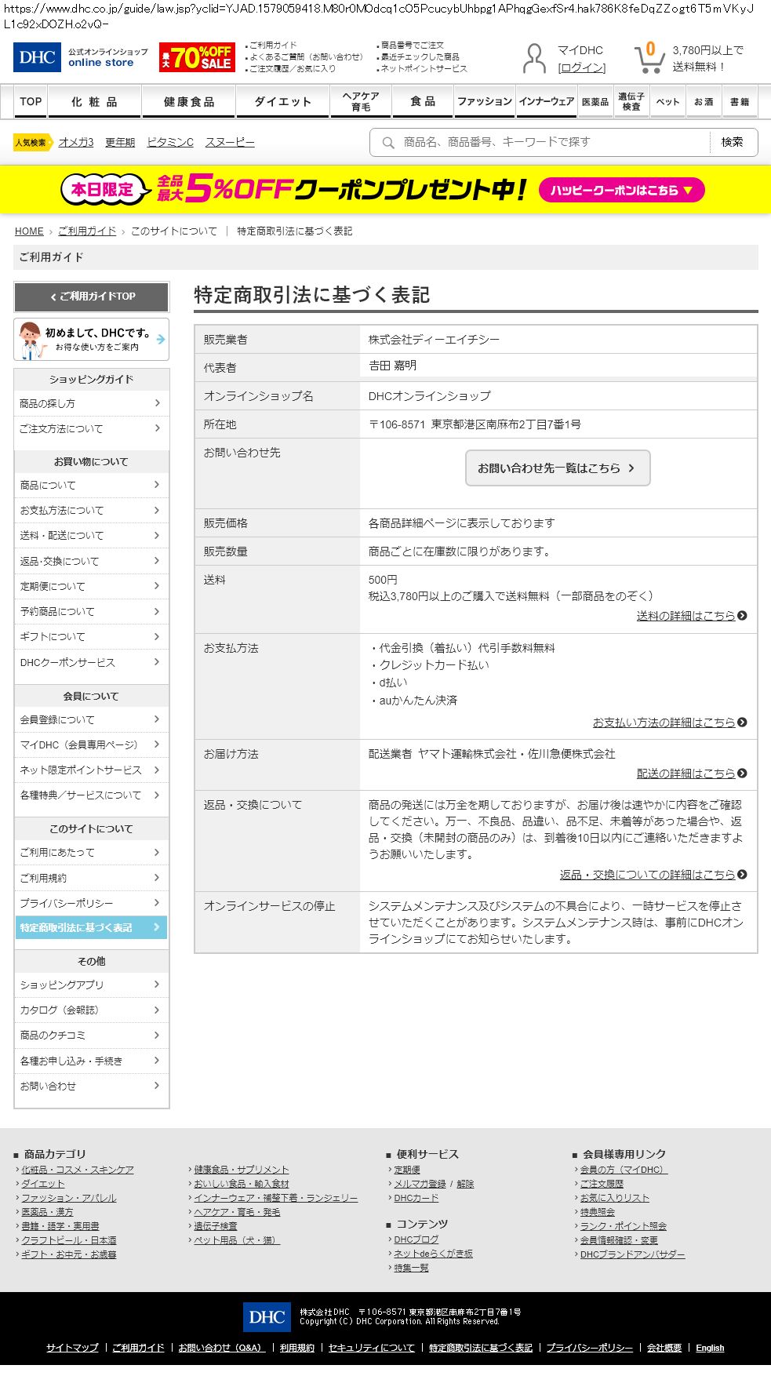This screenshot has width=771, height=1376.
Task: Follow the お支払い方法の詳細はこちら link
Action: pos(664,723)
